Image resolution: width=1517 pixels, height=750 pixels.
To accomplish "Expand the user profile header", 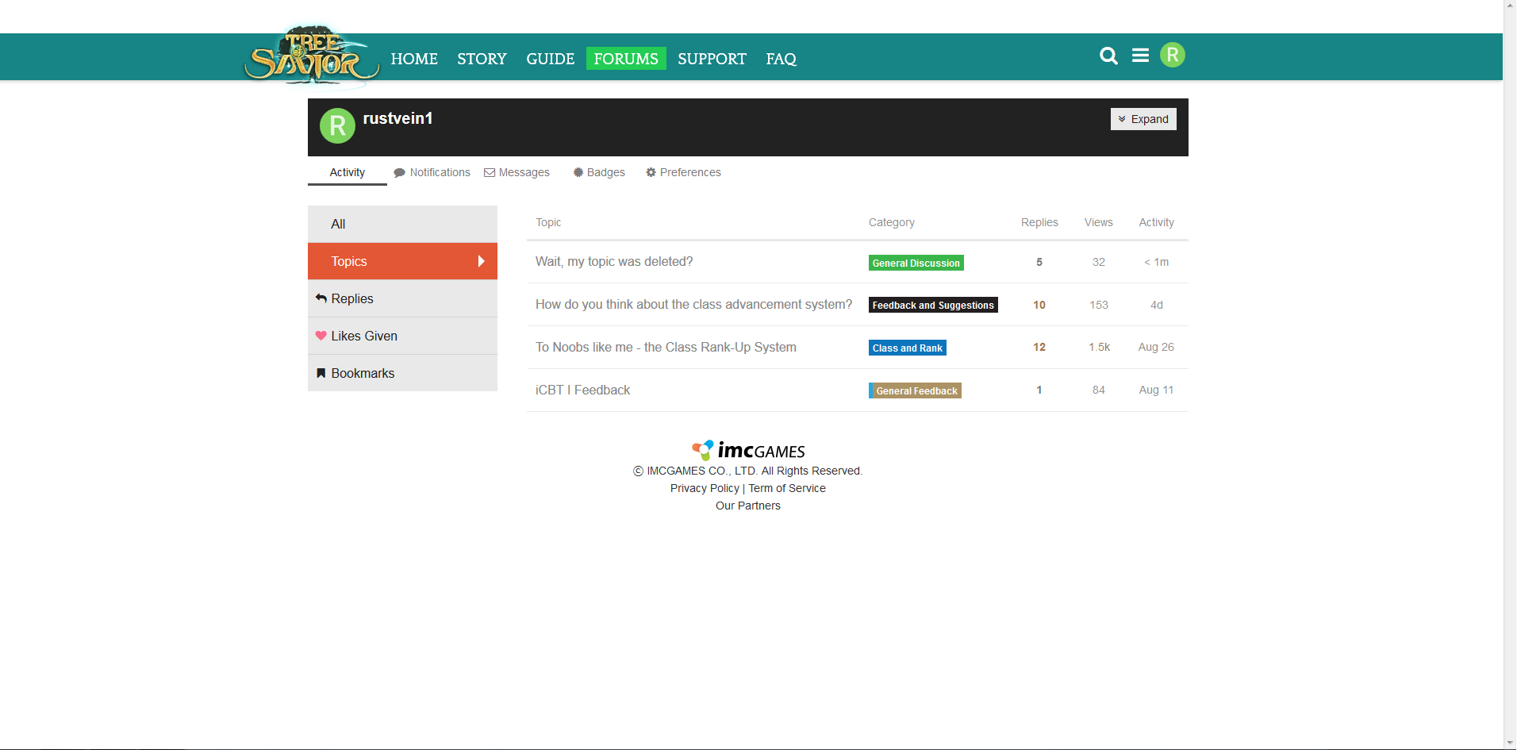I will pyautogui.click(x=1143, y=119).
